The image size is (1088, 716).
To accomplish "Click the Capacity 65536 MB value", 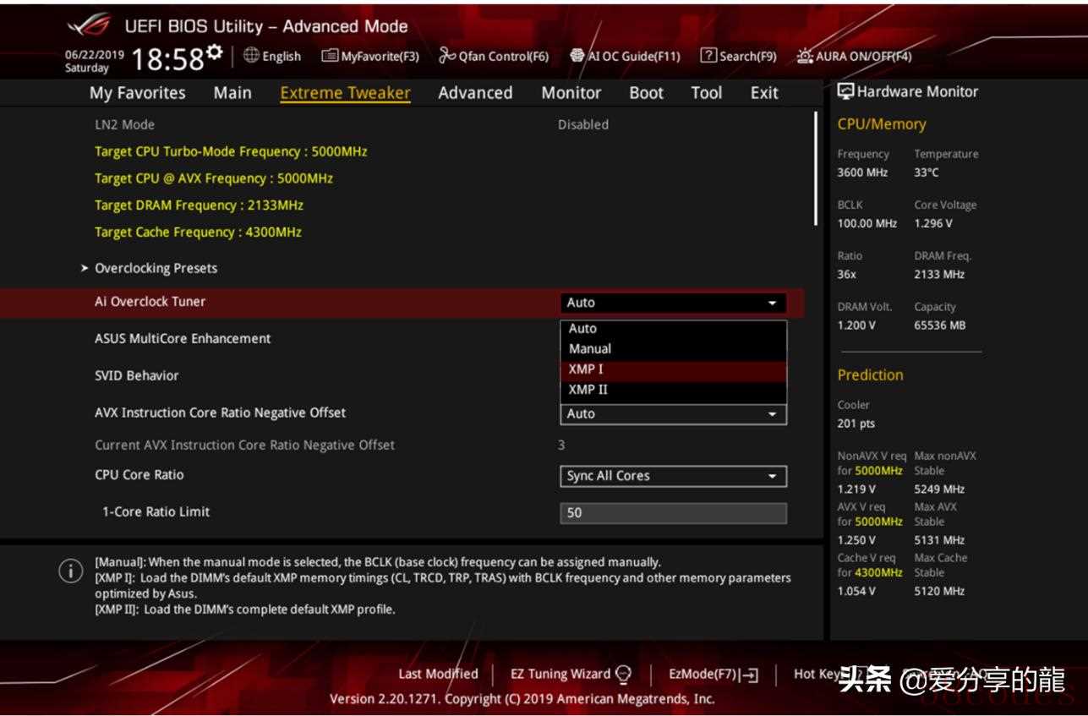I will (x=939, y=325).
